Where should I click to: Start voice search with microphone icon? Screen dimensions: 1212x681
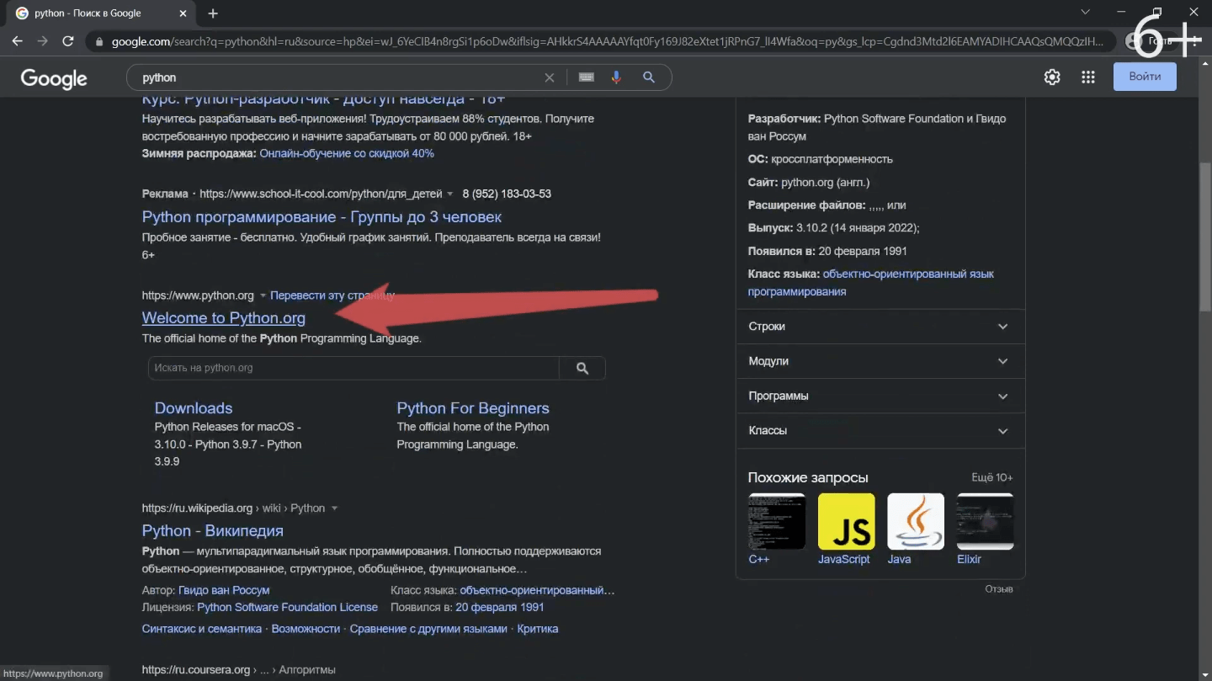616,77
